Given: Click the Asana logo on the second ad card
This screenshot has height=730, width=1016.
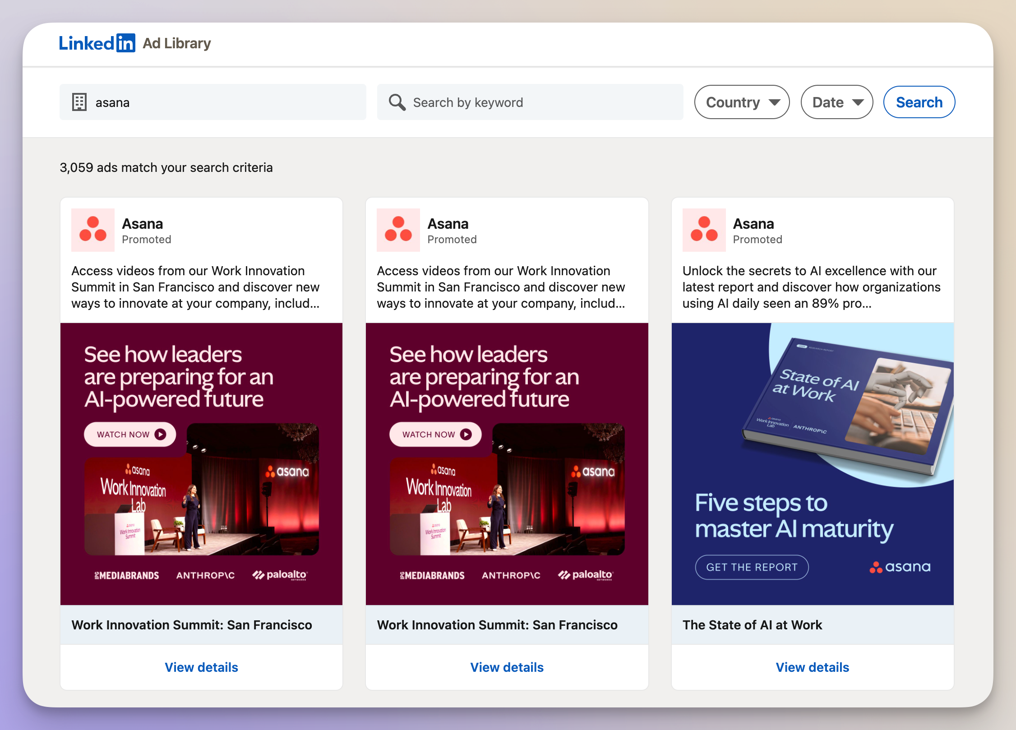Looking at the screenshot, I should tap(398, 230).
